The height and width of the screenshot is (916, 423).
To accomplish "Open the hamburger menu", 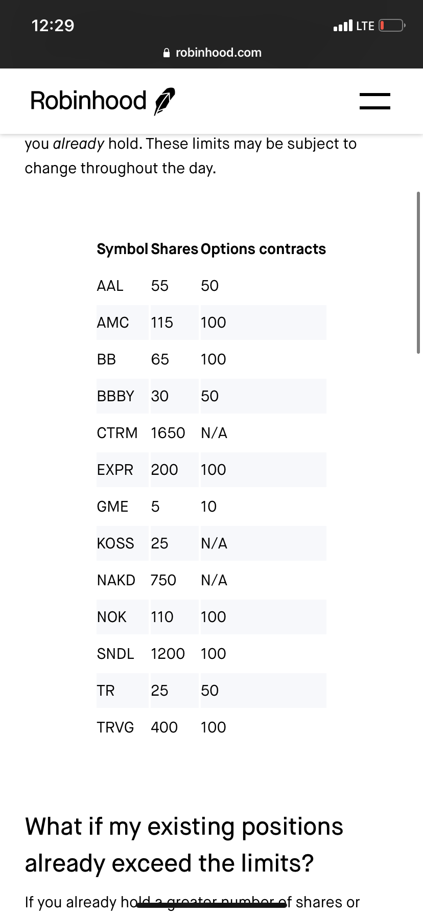I will 374,101.
